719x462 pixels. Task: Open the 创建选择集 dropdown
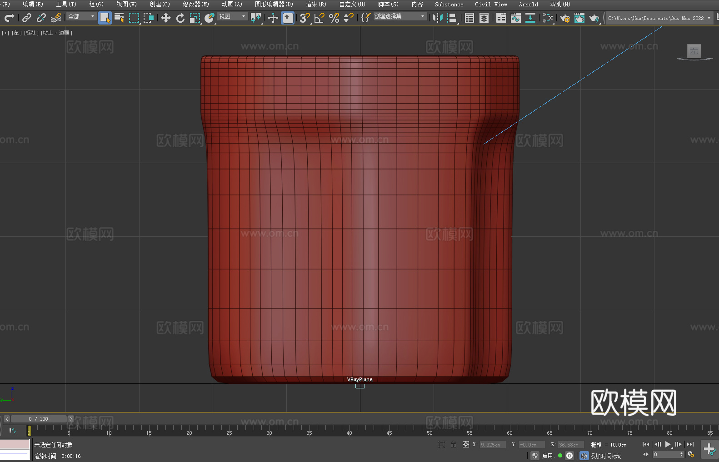pyautogui.click(x=400, y=16)
